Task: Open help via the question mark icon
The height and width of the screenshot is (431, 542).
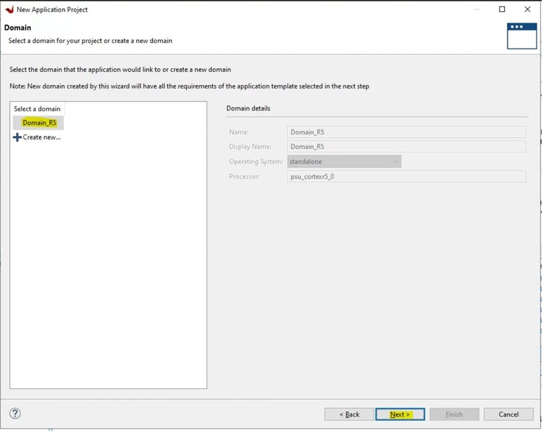Action: tap(16, 414)
